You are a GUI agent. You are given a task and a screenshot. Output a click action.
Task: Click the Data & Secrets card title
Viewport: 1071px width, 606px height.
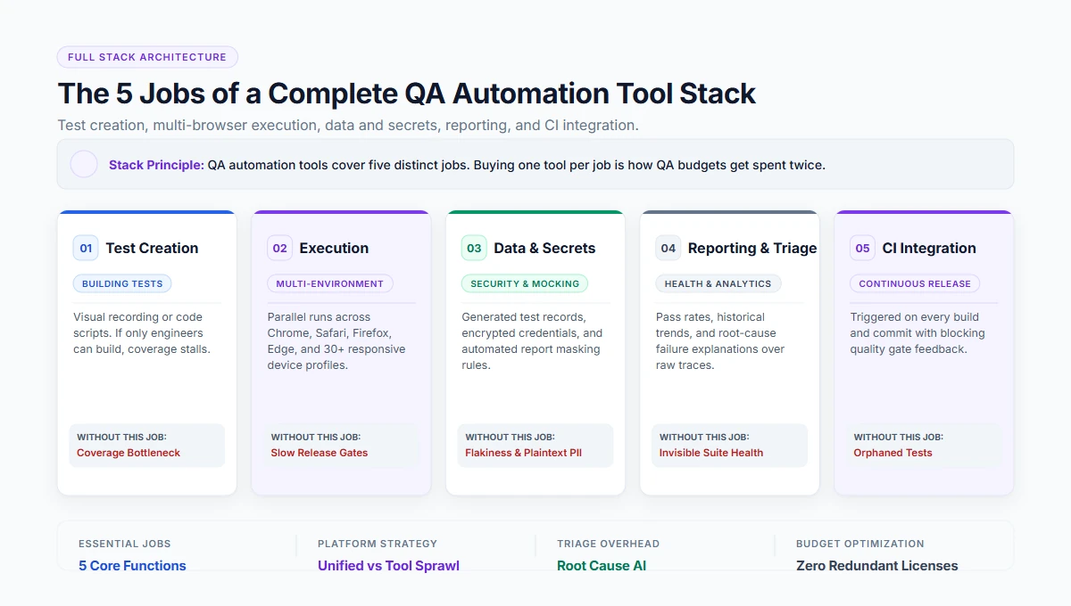pos(544,248)
